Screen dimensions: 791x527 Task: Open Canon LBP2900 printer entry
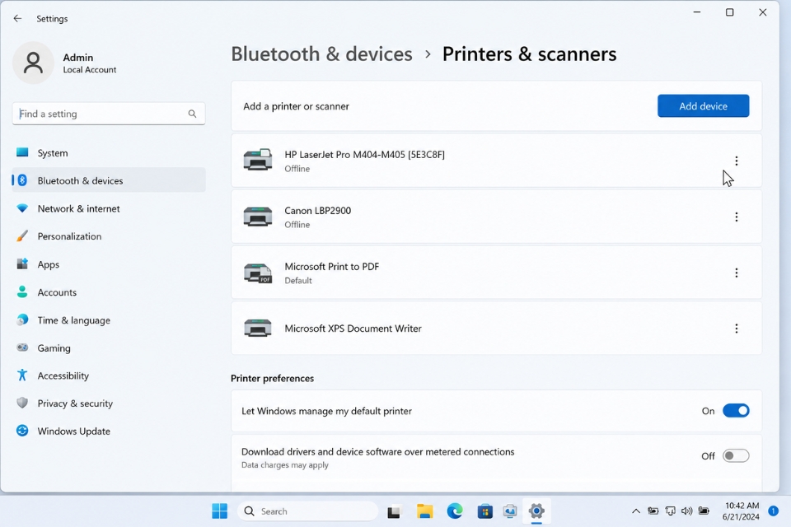496,217
